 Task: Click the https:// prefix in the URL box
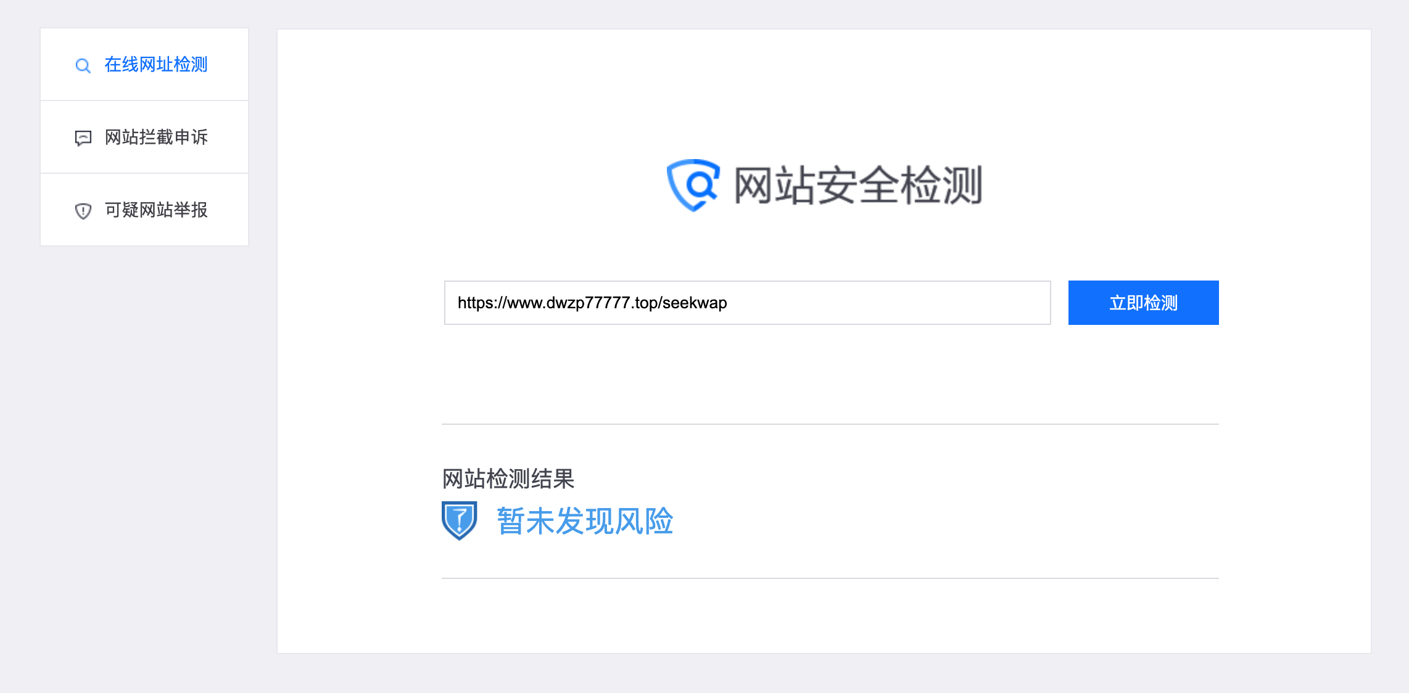[482, 303]
